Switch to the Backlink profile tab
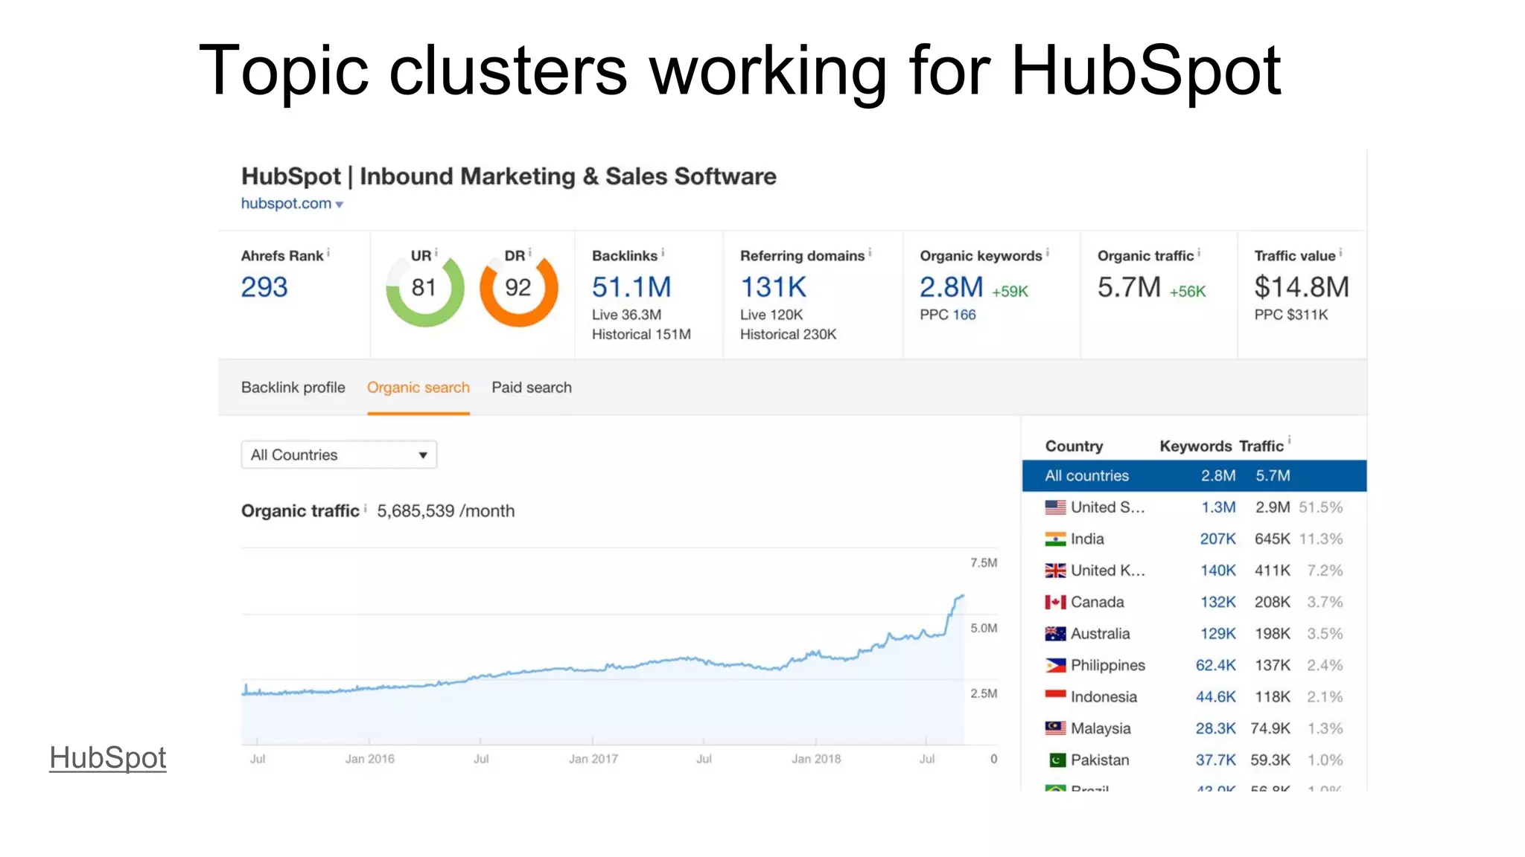This screenshot has width=1525, height=857. point(293,388)
